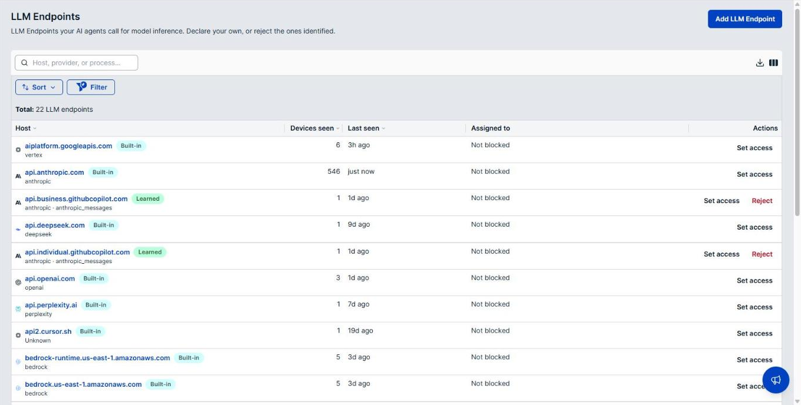Image resolution: width=801 pixels, height=405 pixels.
Task: Open api.business.githubcopilot.com endpoint
Action: click(76, 199)
